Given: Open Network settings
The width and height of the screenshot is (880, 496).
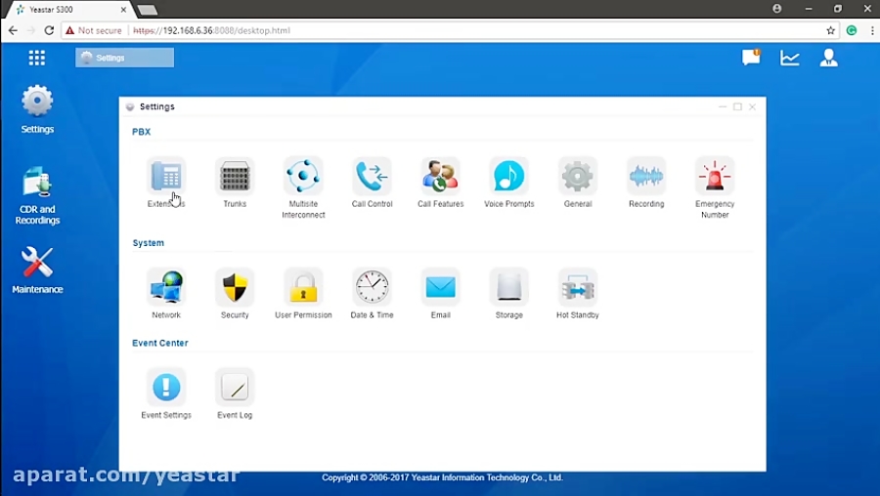Looking at the screenshot, I should pyautogui.click(x=166, y=287).
